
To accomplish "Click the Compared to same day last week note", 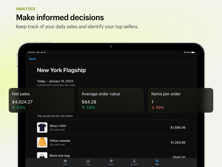I will [x=56, y=85].
